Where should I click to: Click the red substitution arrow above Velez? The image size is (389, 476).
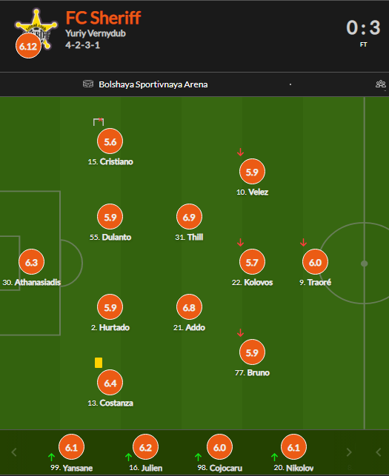tap(240, 152)
